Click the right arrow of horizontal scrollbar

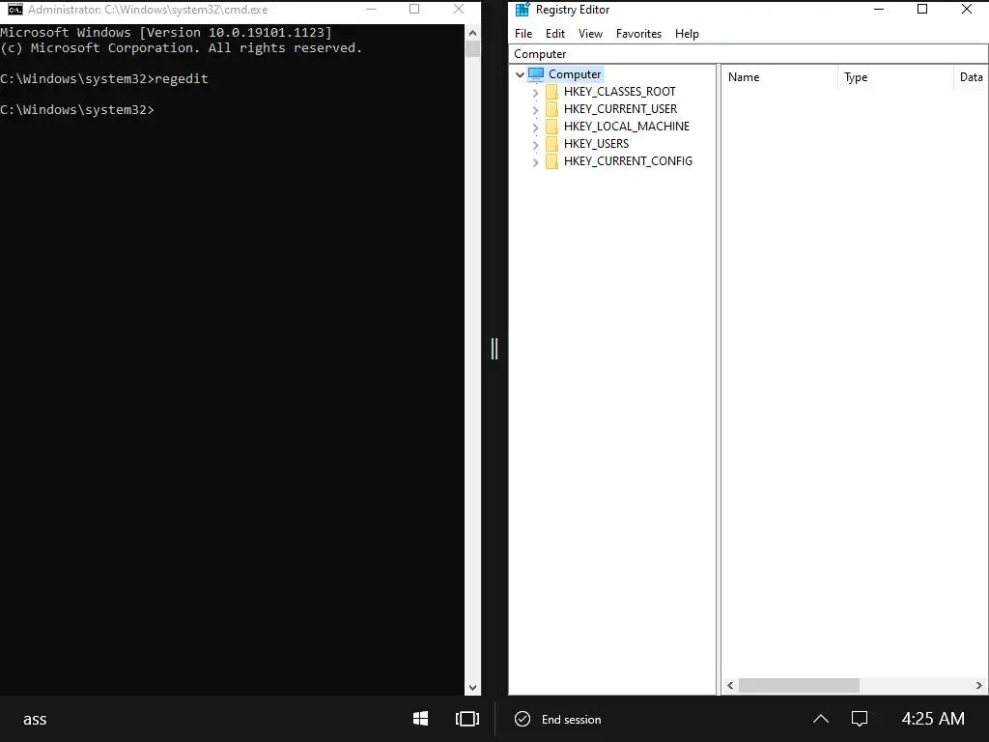tap(979, 685)
